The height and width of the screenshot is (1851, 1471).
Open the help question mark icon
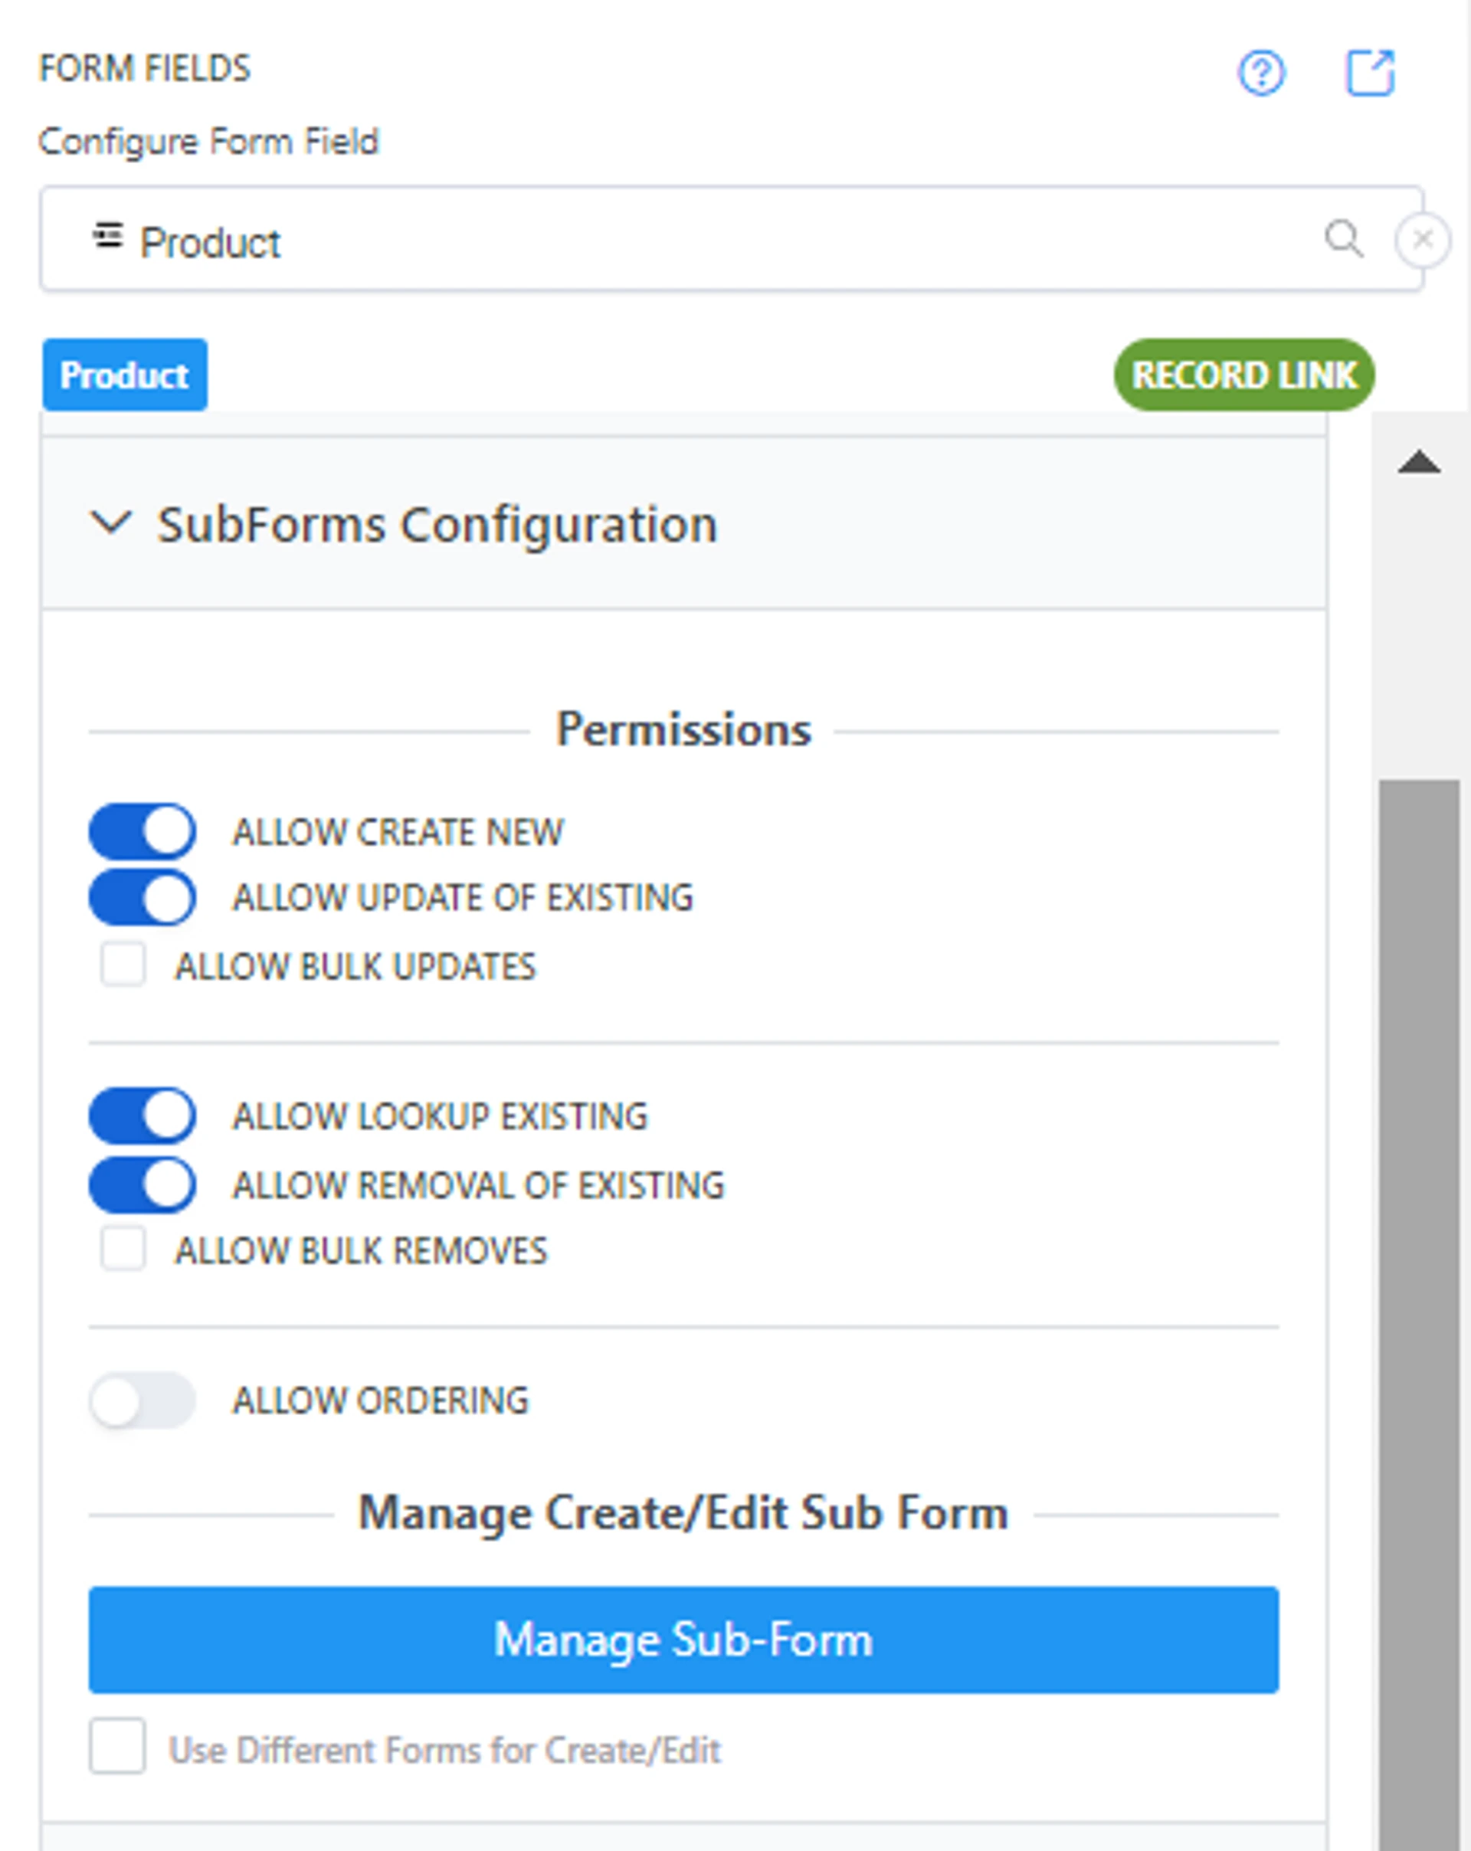(1260, 74)
